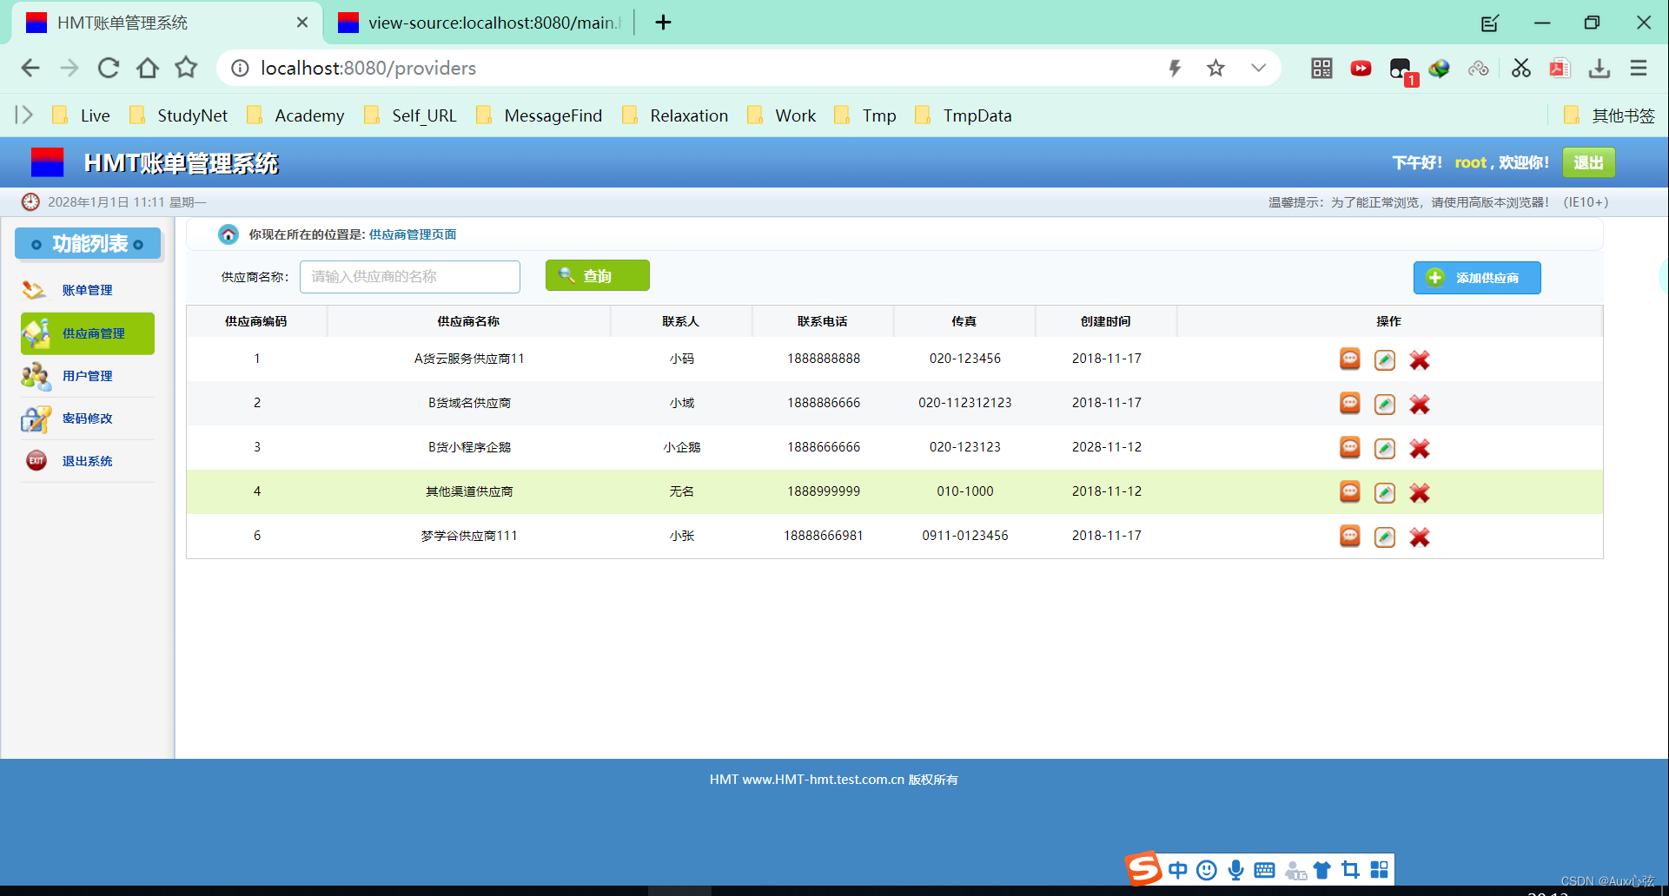Open the StudyNet bookmark folder
1669x896 pixels.
[x=179, y=115]
